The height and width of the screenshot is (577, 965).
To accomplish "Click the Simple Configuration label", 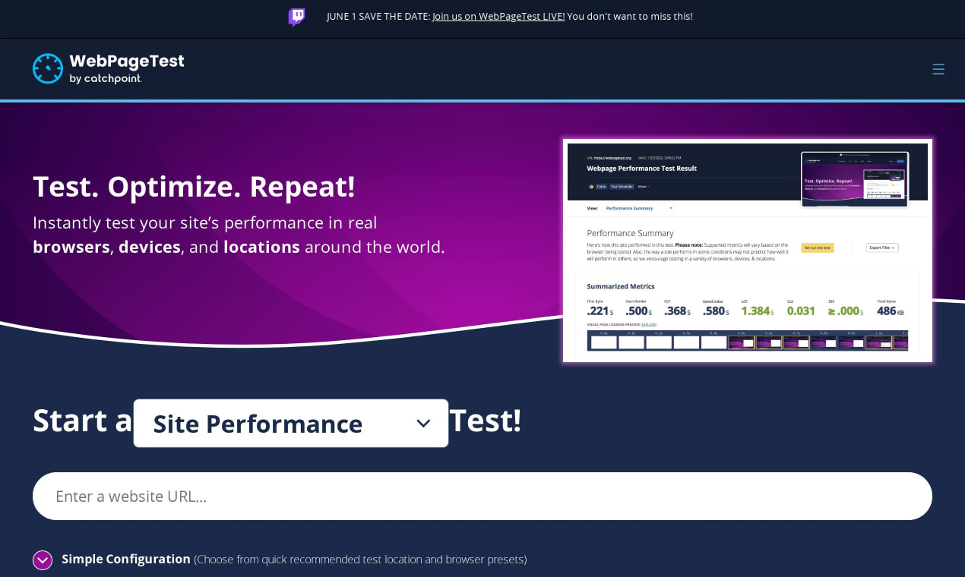I will (x=126, y=560).
